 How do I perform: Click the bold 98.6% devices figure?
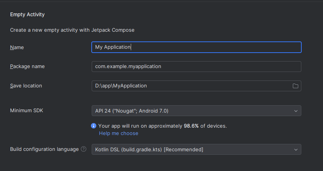pos(191,126)
